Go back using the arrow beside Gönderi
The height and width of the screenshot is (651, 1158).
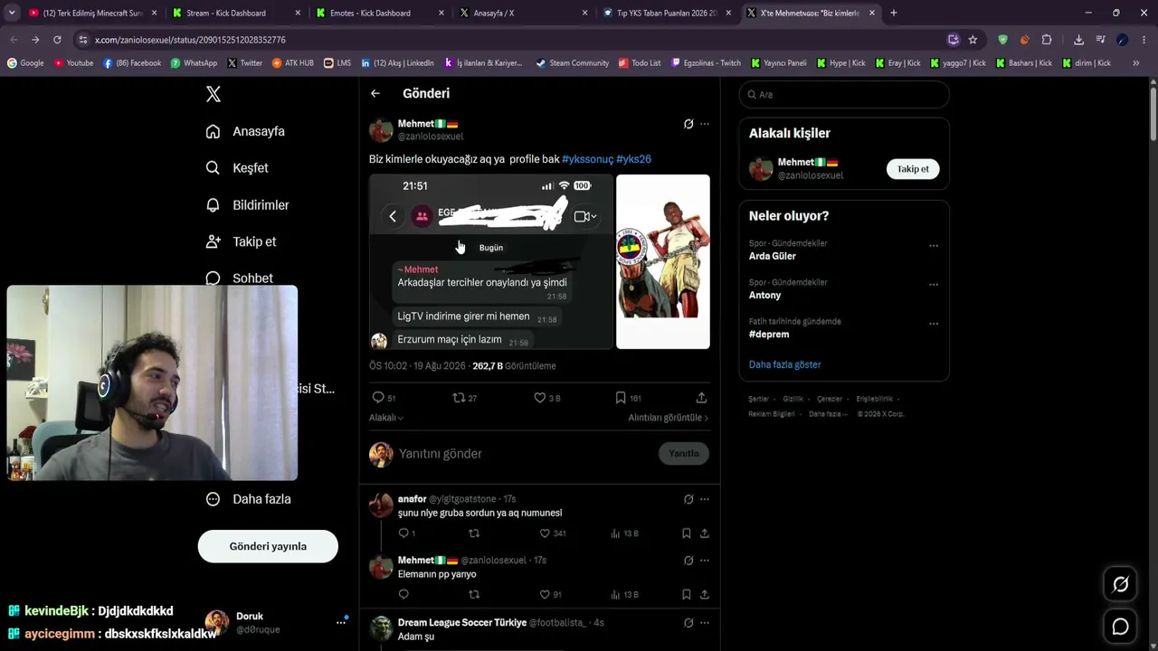coord(375,93)
